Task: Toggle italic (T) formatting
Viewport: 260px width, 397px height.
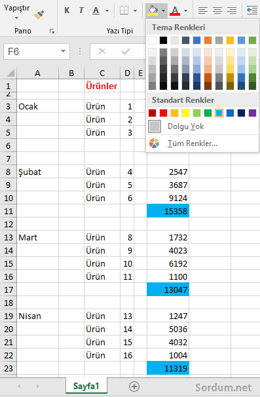Action: (x=81, y=10)
